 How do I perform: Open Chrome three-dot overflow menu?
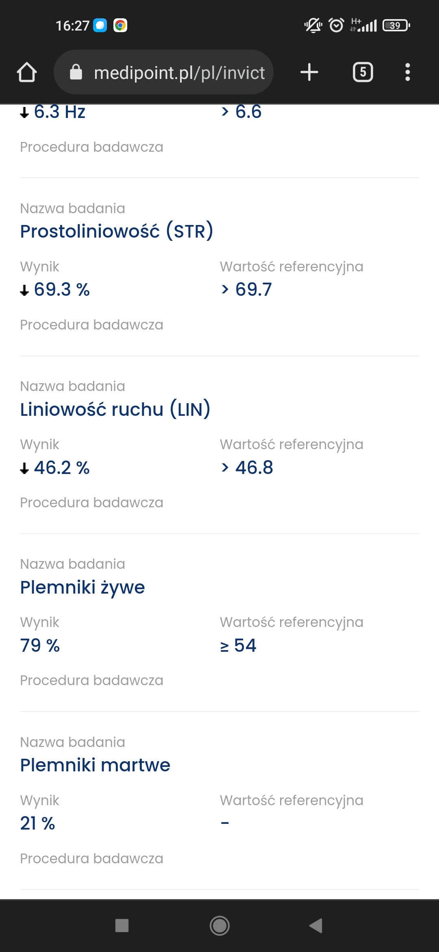click(407, 72)
